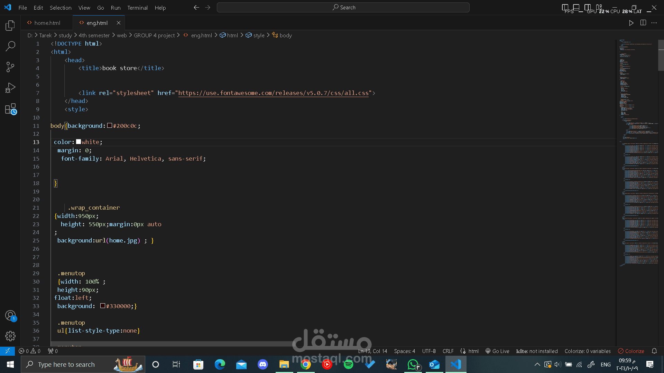
Task: Toggle Go Live server in the status bar
Action: pyautogui.click(x=497, y=351)
